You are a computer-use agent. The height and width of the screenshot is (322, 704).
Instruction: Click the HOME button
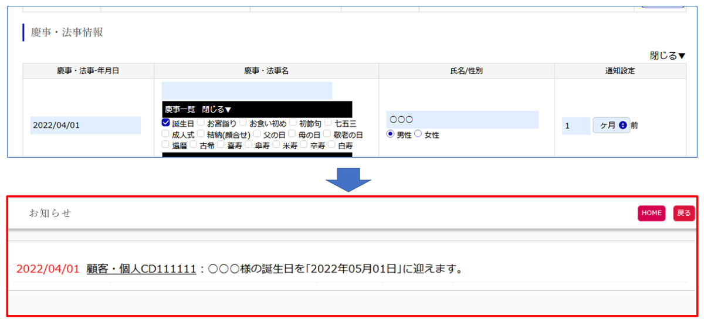pos(651,213)
